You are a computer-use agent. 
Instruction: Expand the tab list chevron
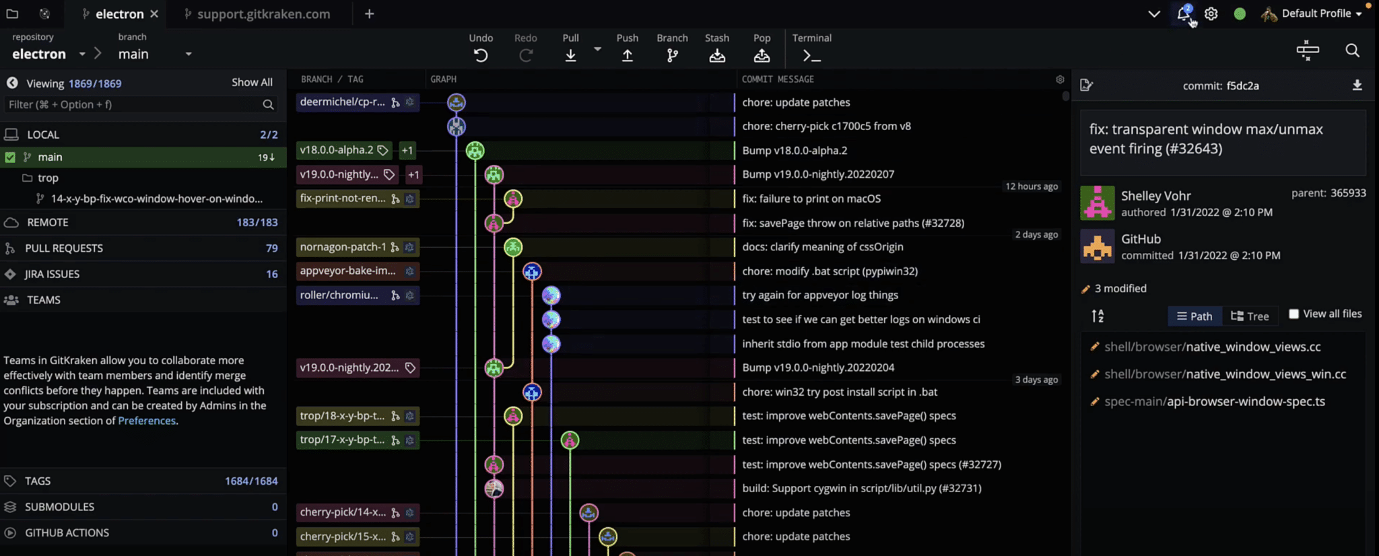pyautogui.click(x=1154, y=13)
